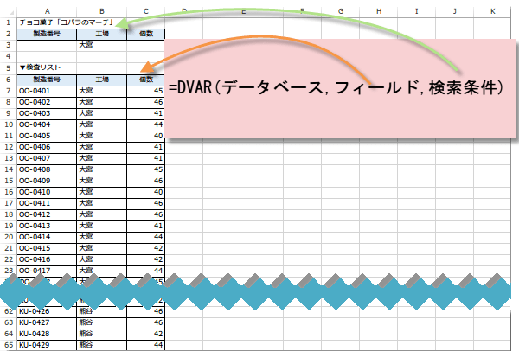Click the ▼検査リスト label cell

(47, 67)
